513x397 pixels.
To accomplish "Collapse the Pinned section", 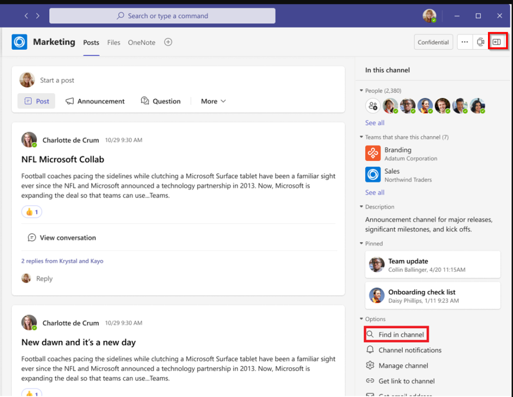I will point(361,243).
